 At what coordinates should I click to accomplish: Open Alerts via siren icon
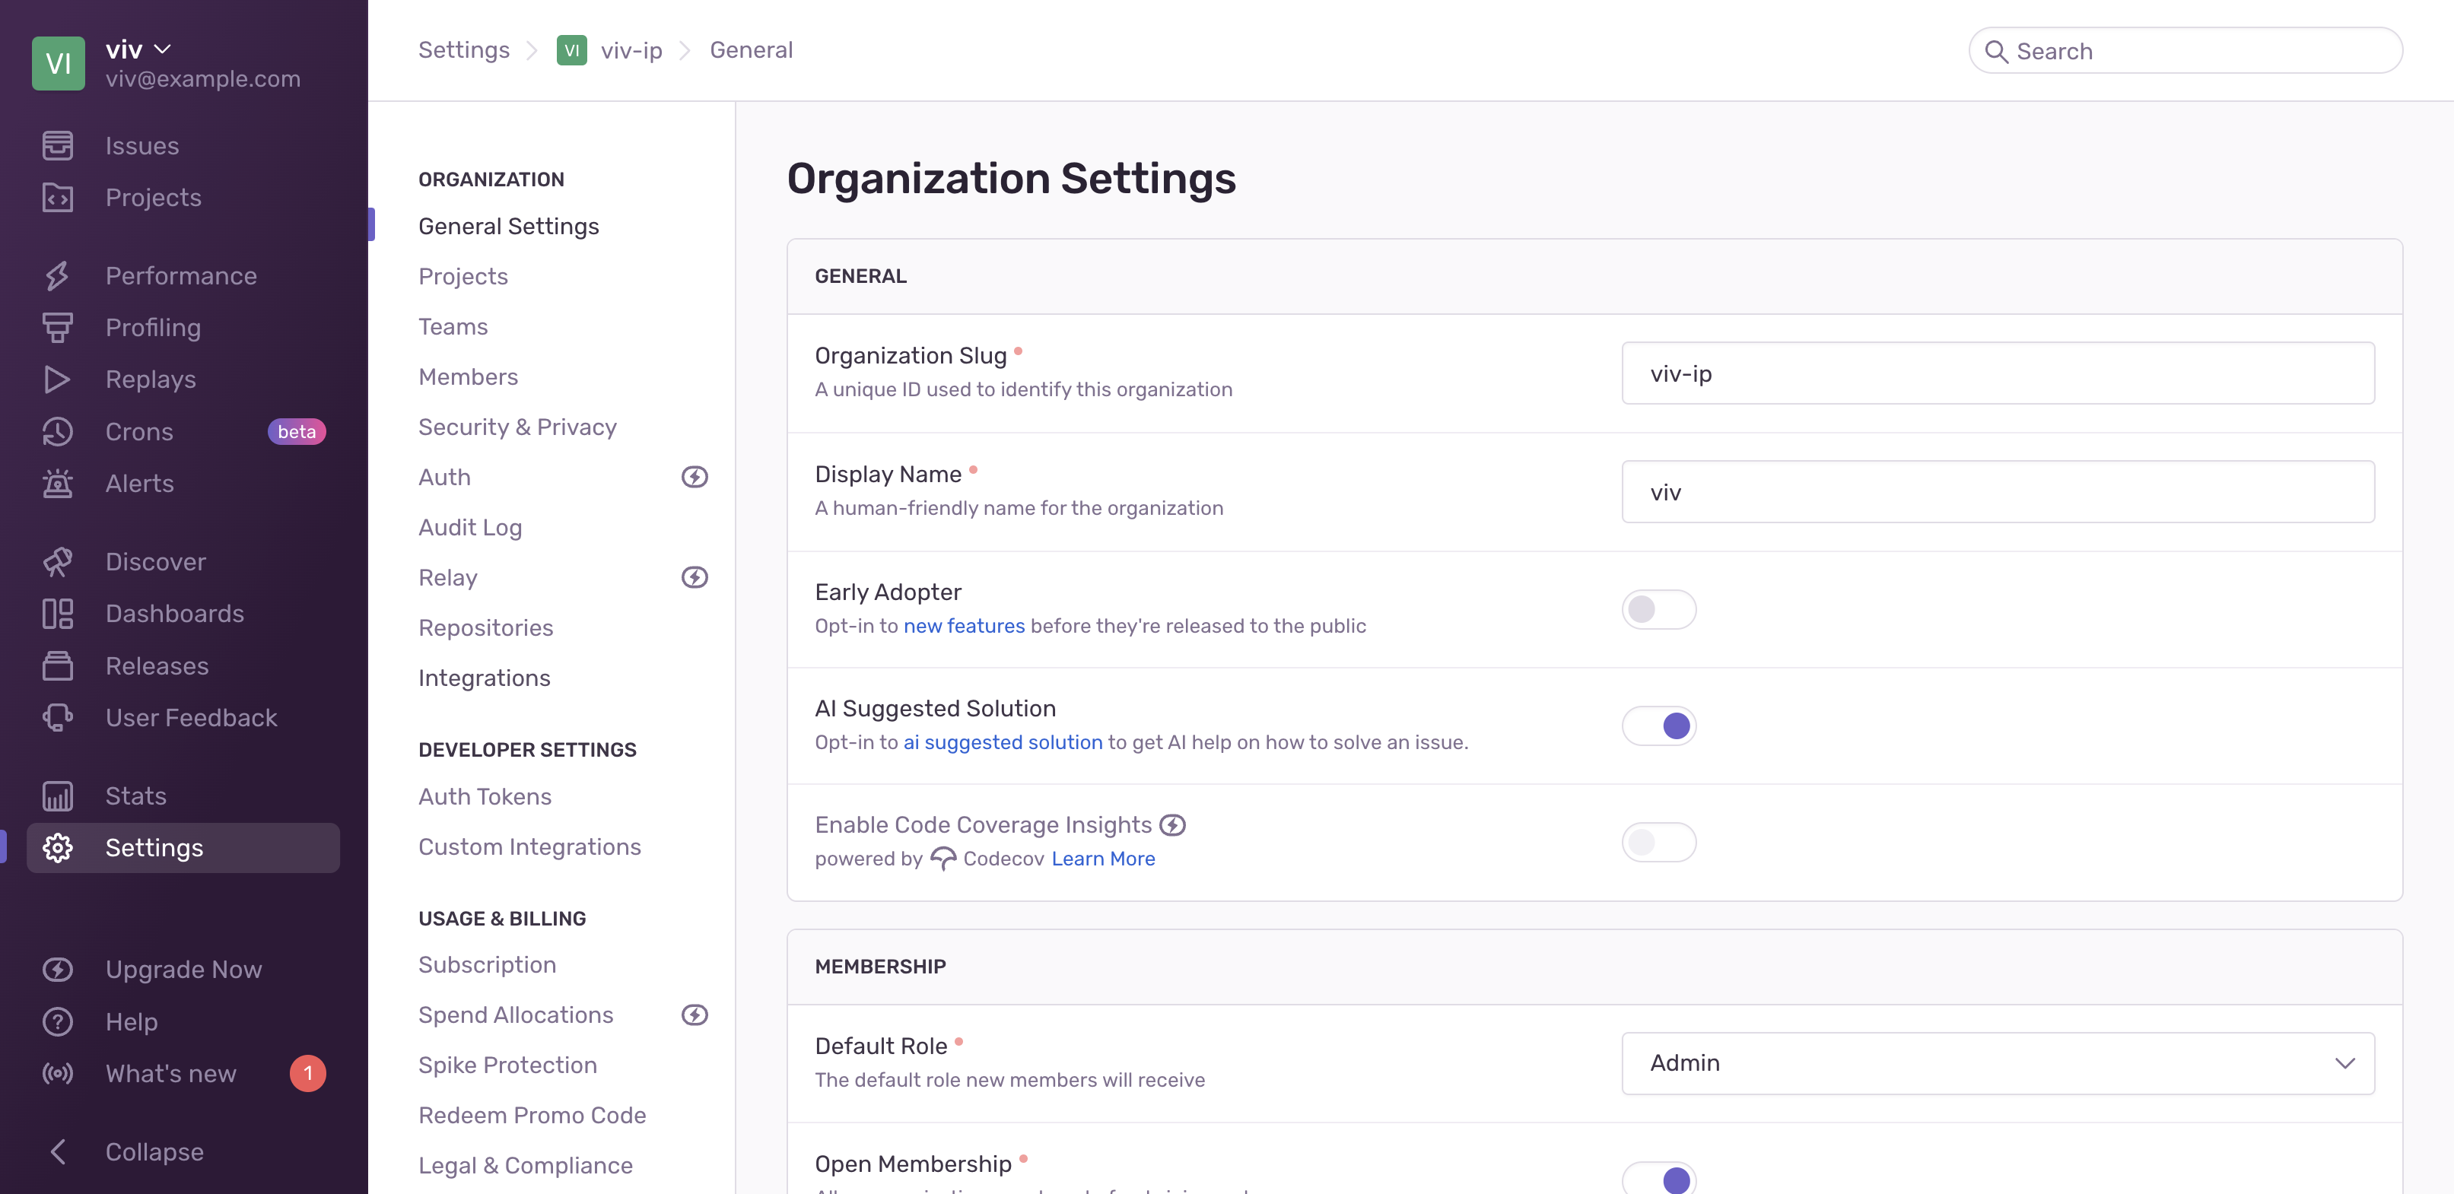click(57, 483)
